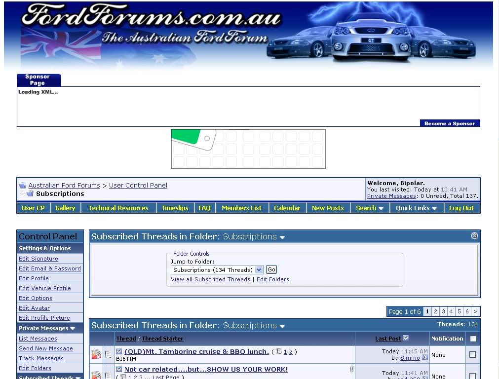Open Gallery from the navbar

(x=65, y=208)
